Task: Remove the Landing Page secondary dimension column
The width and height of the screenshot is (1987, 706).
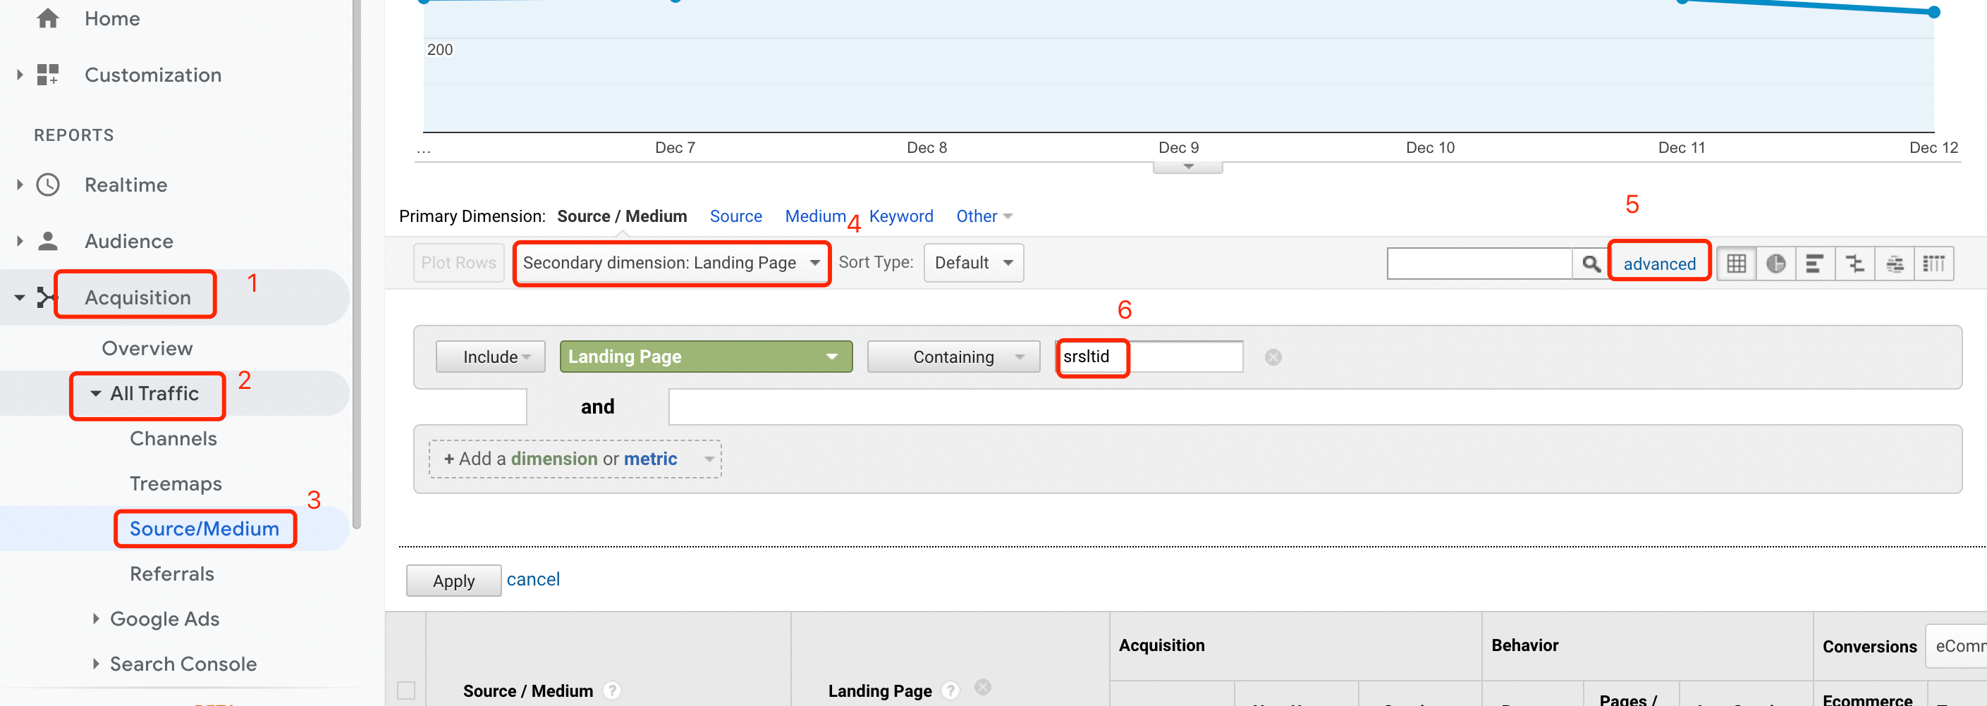Action: 982,687
